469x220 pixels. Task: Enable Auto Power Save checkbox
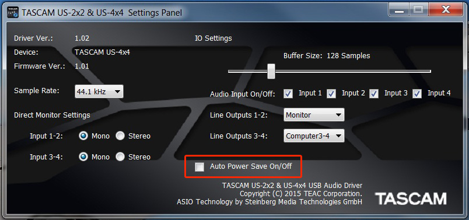point(199,167)
